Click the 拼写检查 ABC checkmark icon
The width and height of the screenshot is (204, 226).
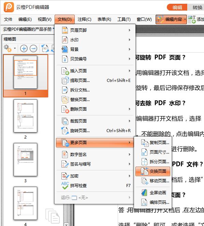pyautogui.click(x=65, y=185)
